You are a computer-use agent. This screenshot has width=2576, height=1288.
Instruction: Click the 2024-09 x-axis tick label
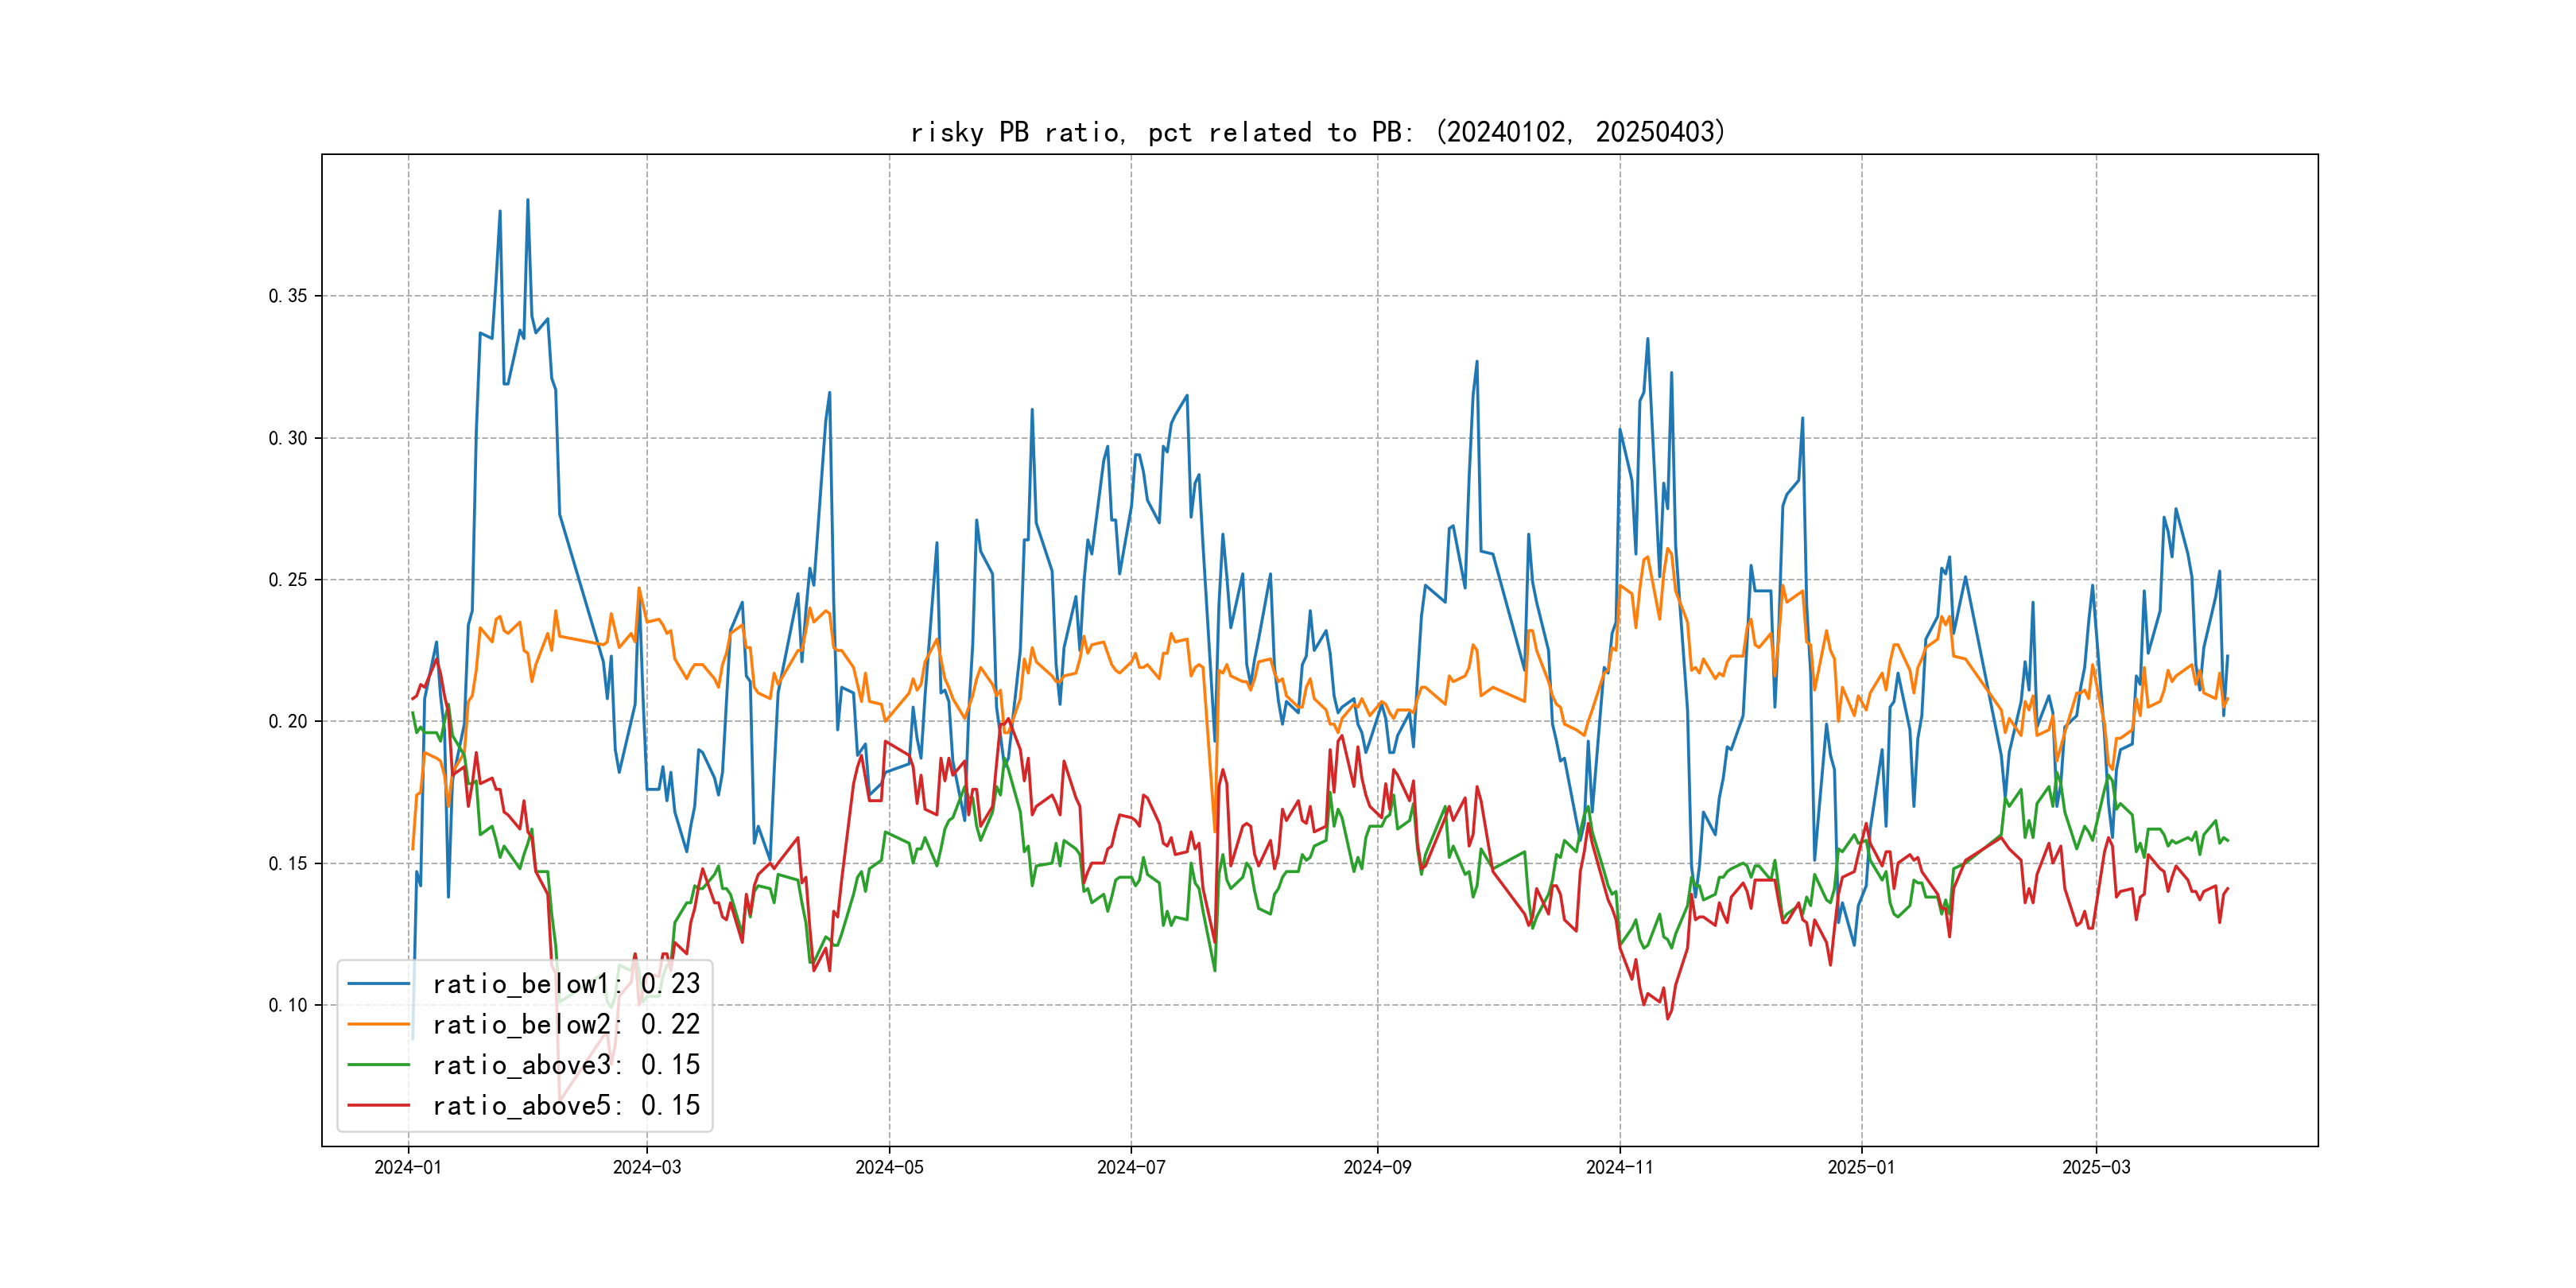(x=1377, y=1167)
